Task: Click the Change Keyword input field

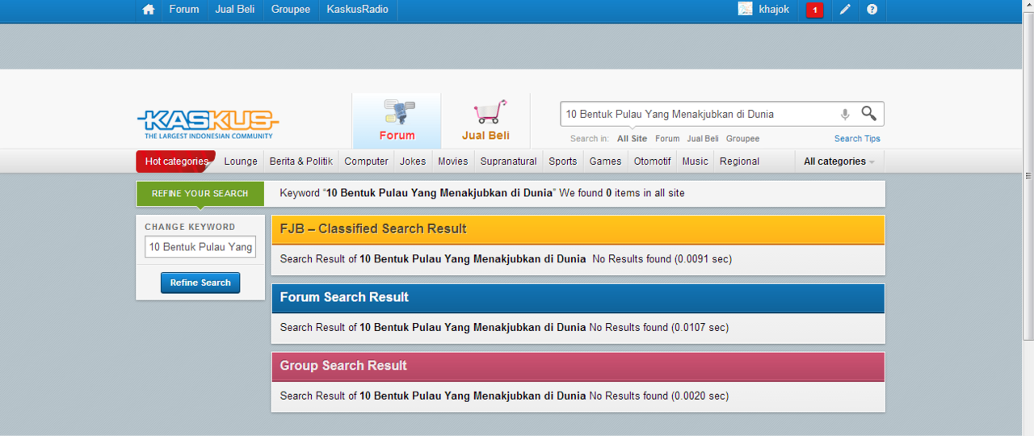Action: pos(200,247)
